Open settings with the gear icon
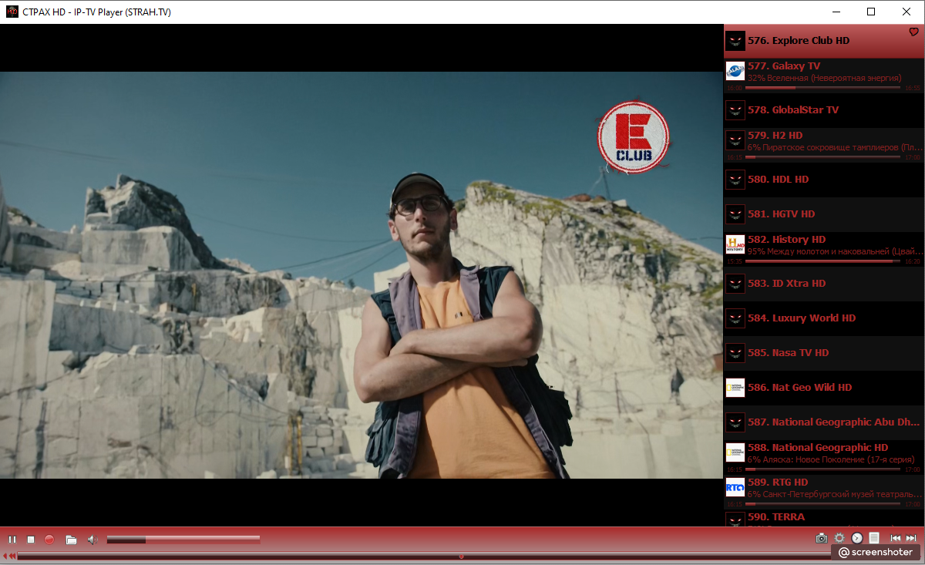 point(839,538)
